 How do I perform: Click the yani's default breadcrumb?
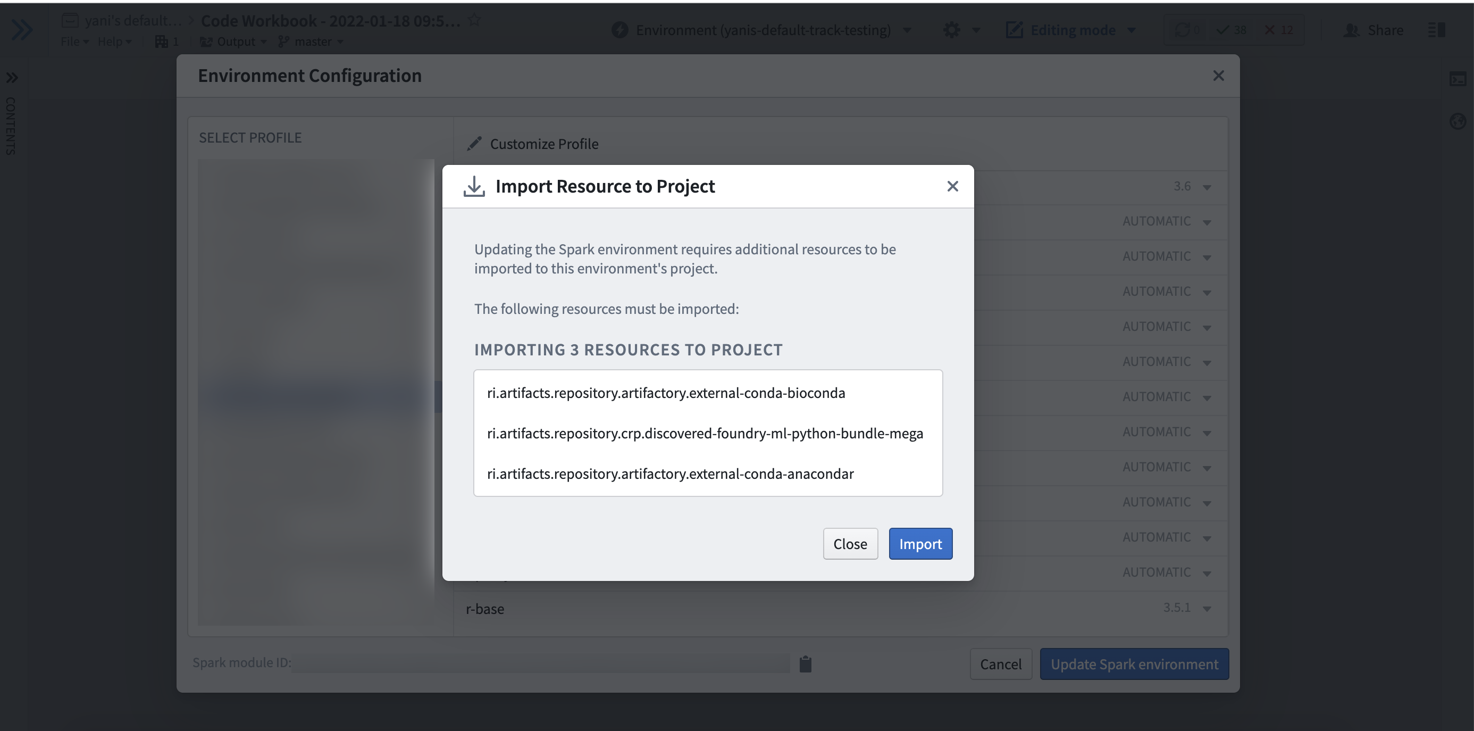(x=133, y=21)
